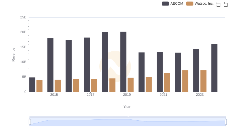Select the AECOM bar for 2019
This screenshot has width=231, height=133.
123,62
